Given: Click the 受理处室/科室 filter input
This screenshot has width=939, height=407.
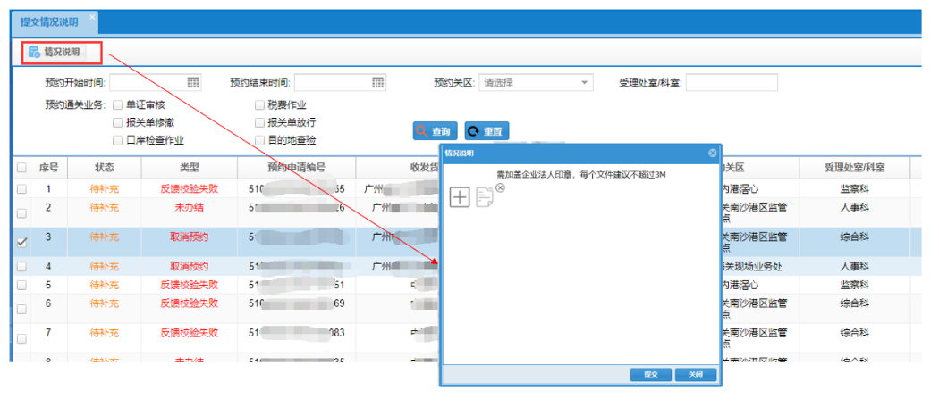Looking at the screenshot, I should pyautogui.click(x=732, y=82).
